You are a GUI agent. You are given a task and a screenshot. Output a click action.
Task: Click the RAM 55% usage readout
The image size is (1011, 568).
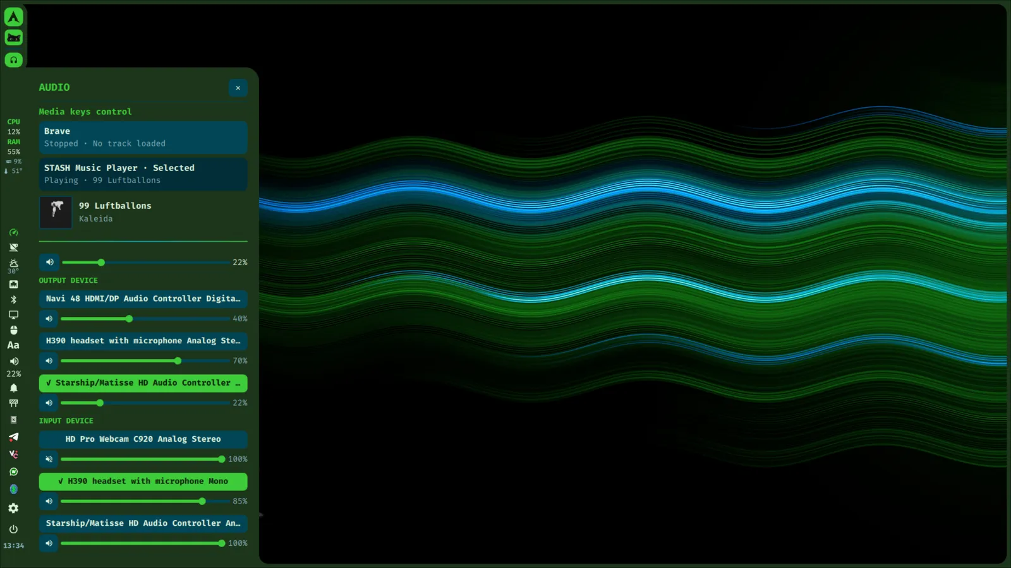tap(13, 147)
